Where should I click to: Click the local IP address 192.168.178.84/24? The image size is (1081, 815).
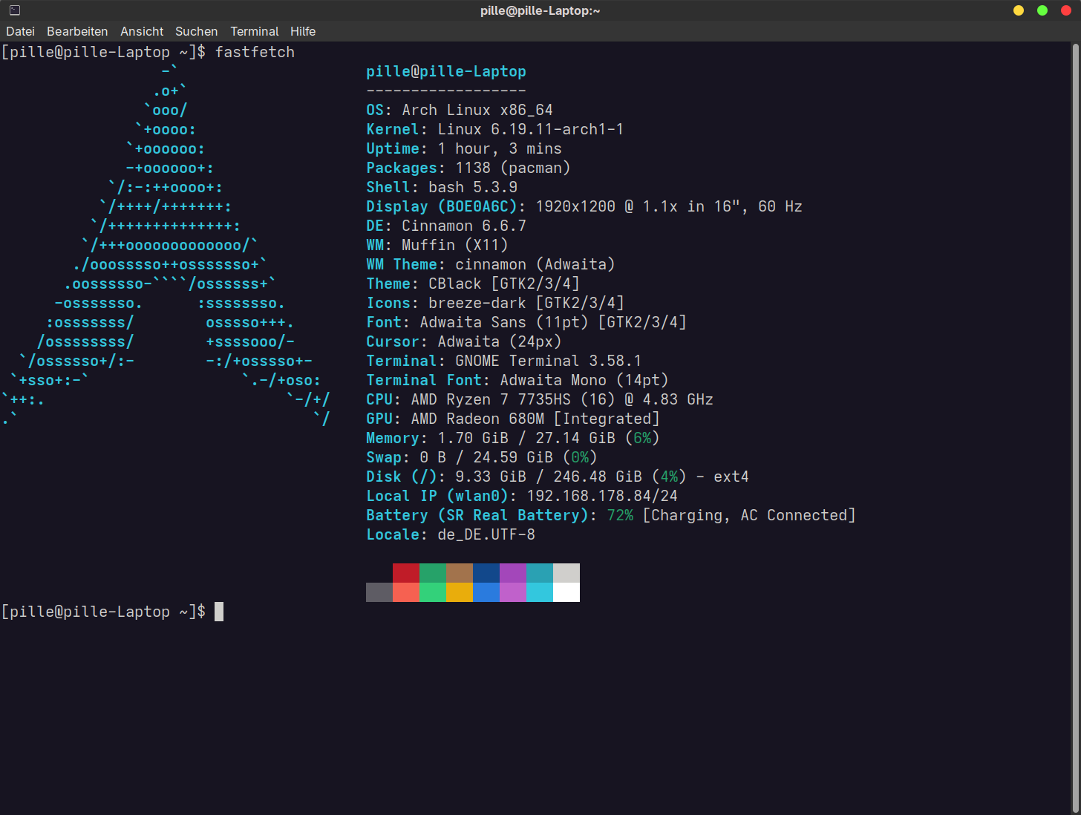tap(602, 496)
